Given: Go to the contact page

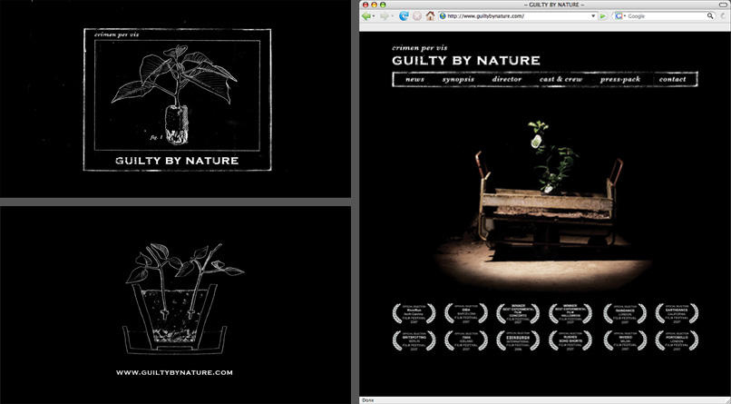Looking at the screenshot, I should (672, 80).
